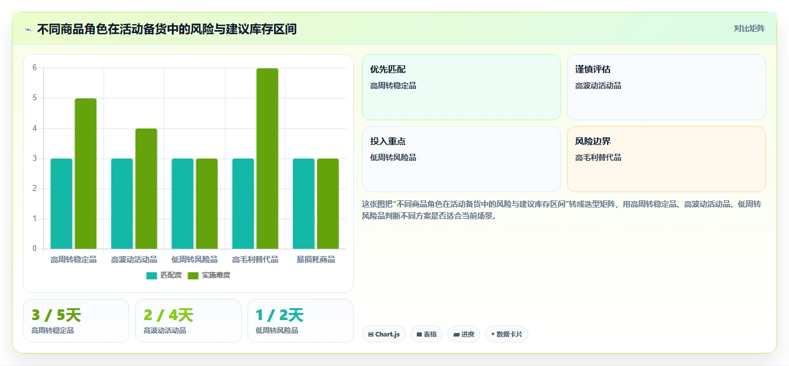Click 高波动活动品 caption under 2 / 4天
The image size is (789, 366).
[x=165, y=331]
